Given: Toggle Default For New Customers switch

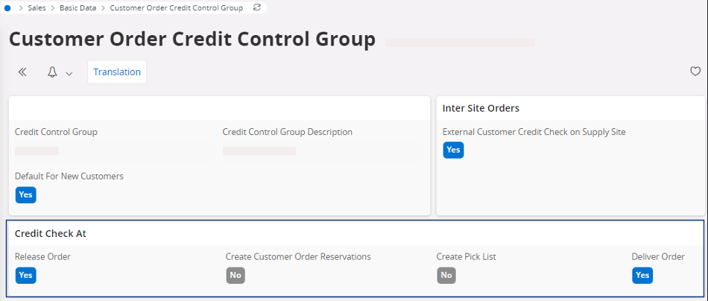Looking at the screenshot, I should click(25, 194).
